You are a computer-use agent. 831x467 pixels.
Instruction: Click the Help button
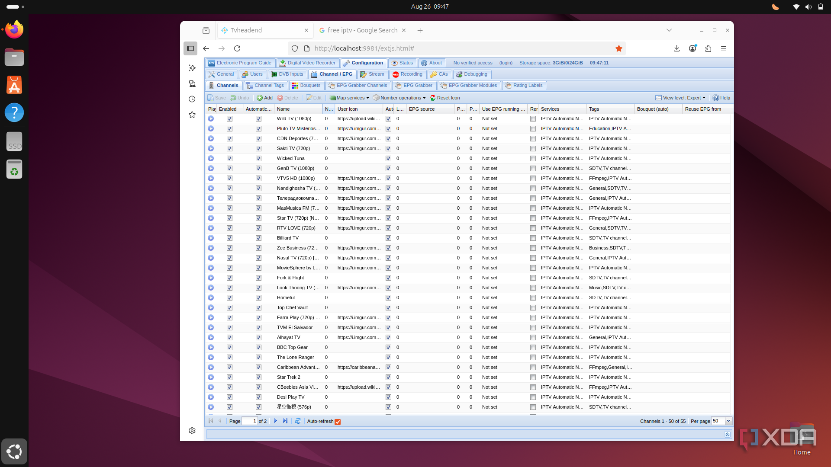tap(721, 98)
